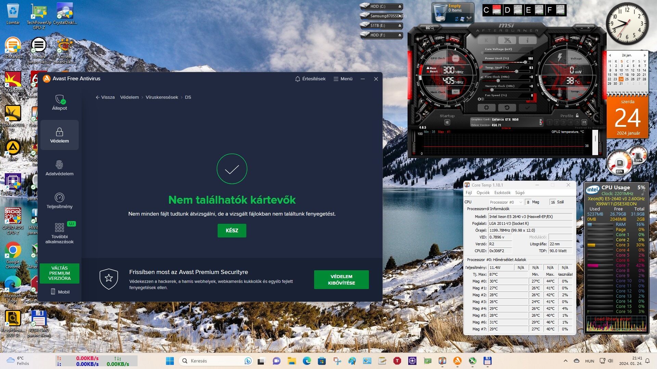
Task: Go to the previous month in calendar gadget
Action: pos(609,55)
